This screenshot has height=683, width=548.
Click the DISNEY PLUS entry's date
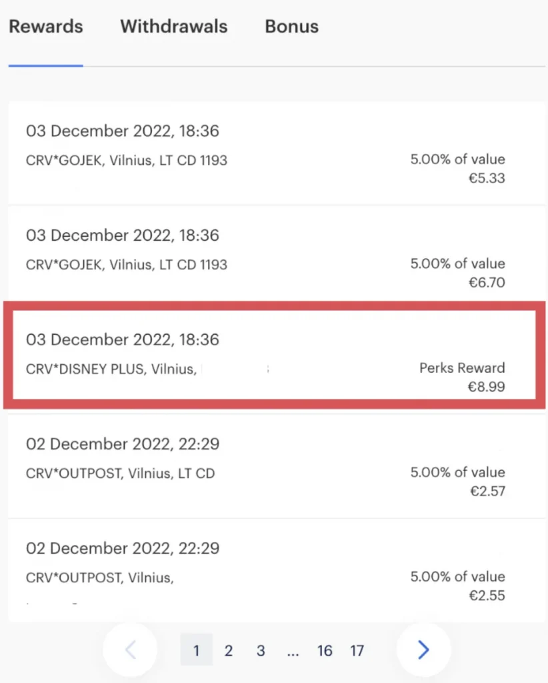(122, 340)
